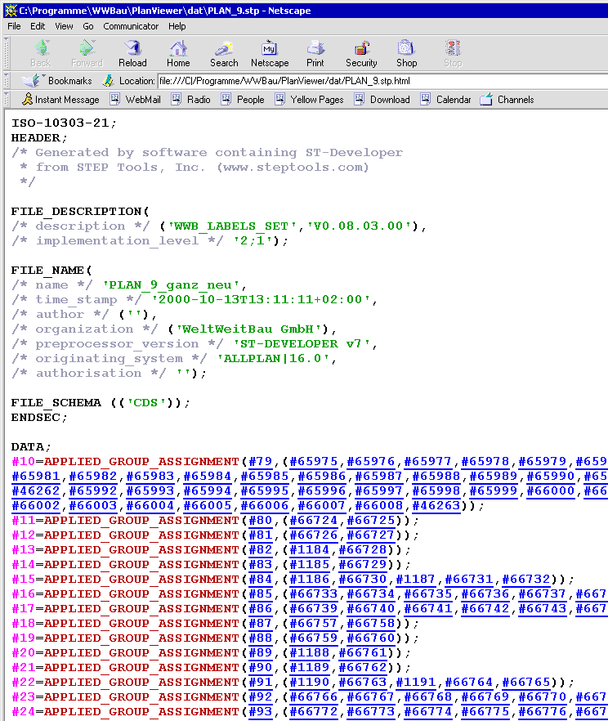Follow link #80 in entity #11
Screen dimensions: 608x721
[261, 521]
